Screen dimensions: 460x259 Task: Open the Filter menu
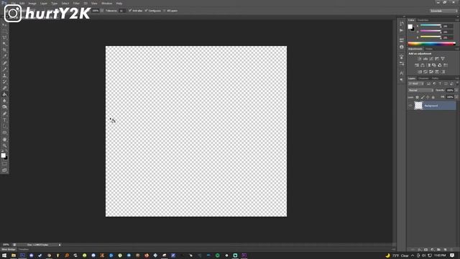[76, 3]
